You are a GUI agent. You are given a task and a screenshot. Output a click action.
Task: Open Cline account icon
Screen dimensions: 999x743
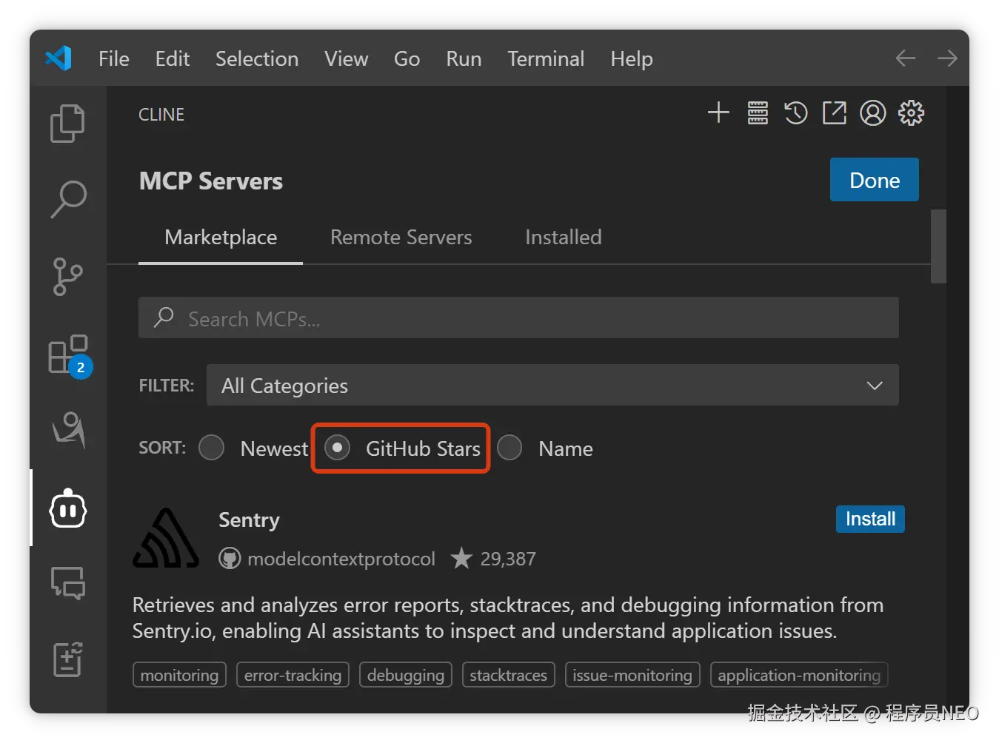[873, 112]
